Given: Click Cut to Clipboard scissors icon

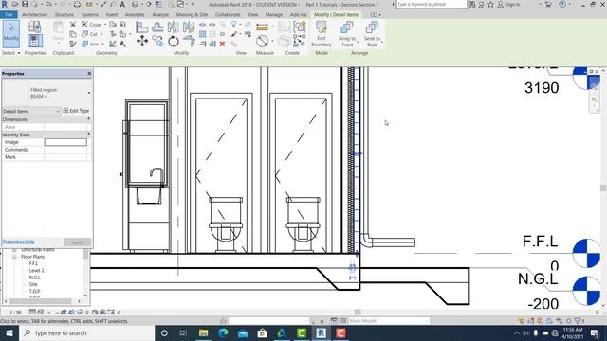Looking at the screenshot, I should [x=73, y=25].
